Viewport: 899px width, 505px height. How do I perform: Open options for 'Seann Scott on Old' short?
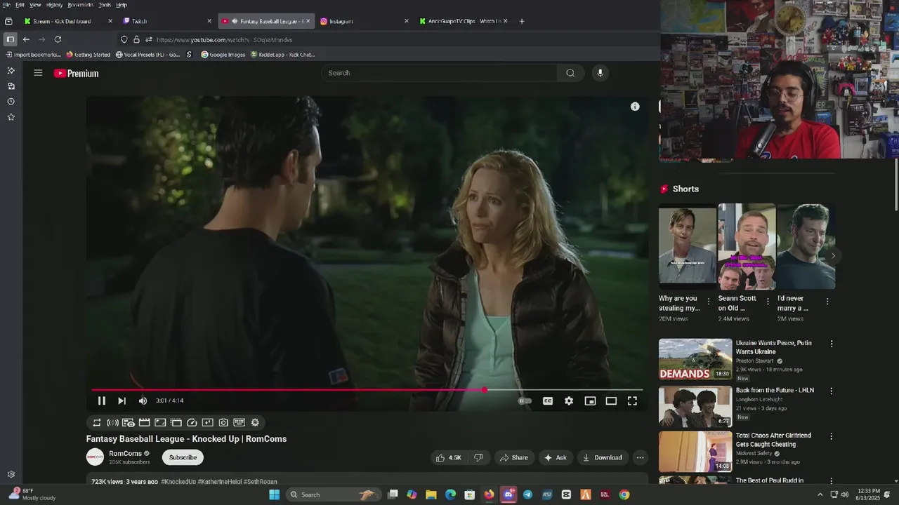click(x=768, y=302)
